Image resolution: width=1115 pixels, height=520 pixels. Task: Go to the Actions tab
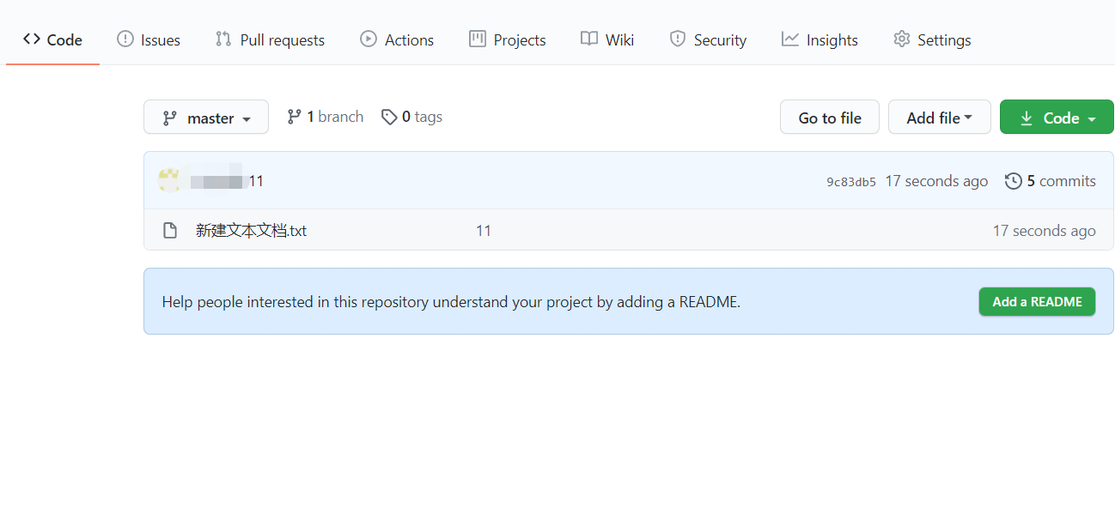pyautogui.click(x=397, y=39)
